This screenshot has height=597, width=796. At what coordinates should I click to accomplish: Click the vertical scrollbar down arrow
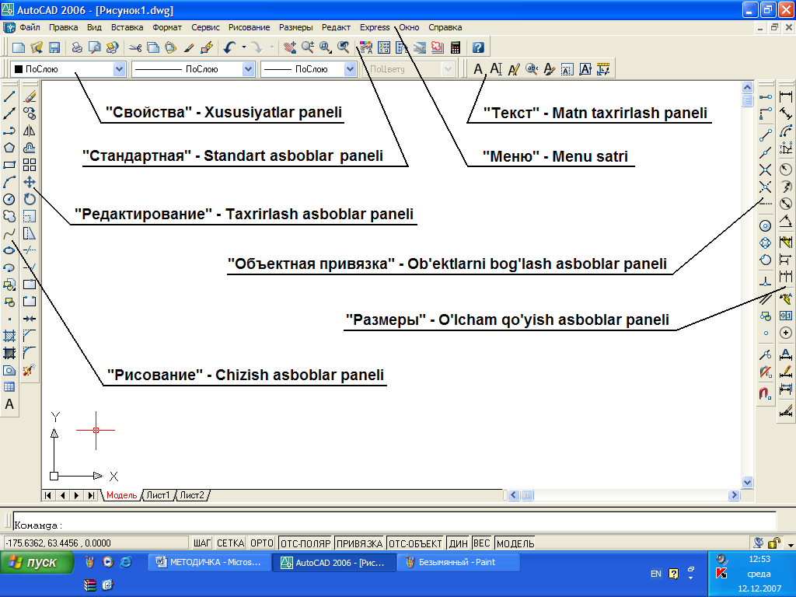coord(747,482)
